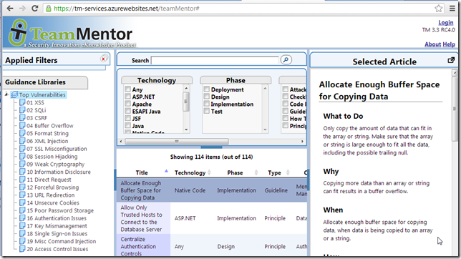Screen dimensions: 461x259
Task: Open the 16 Authentication Issues view
Action: tap(57, 218)
